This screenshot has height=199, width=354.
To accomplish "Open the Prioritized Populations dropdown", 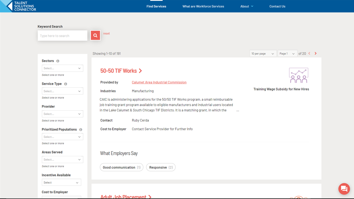I will (63, 137).
